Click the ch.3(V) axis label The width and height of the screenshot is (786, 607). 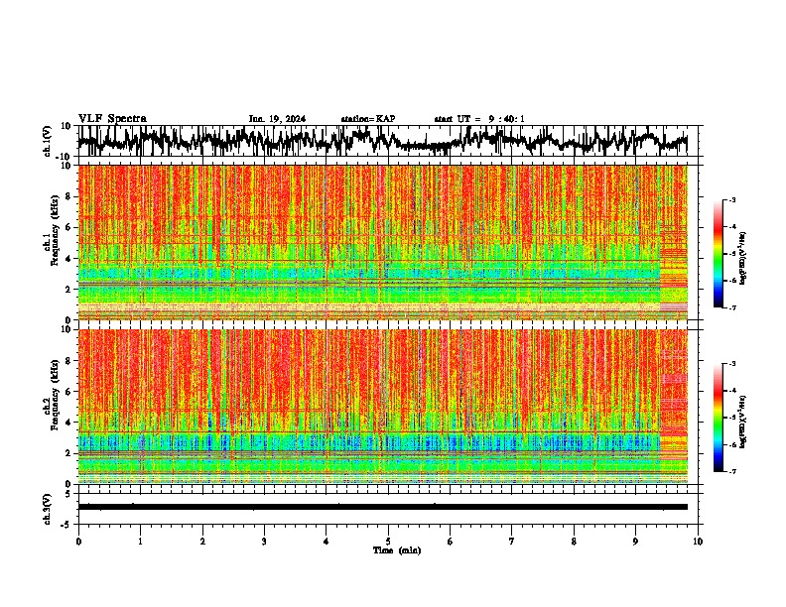coord(48,509)
